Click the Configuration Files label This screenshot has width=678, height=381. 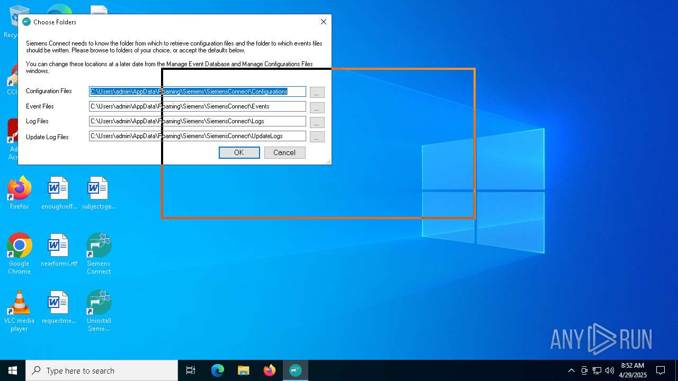49,91
